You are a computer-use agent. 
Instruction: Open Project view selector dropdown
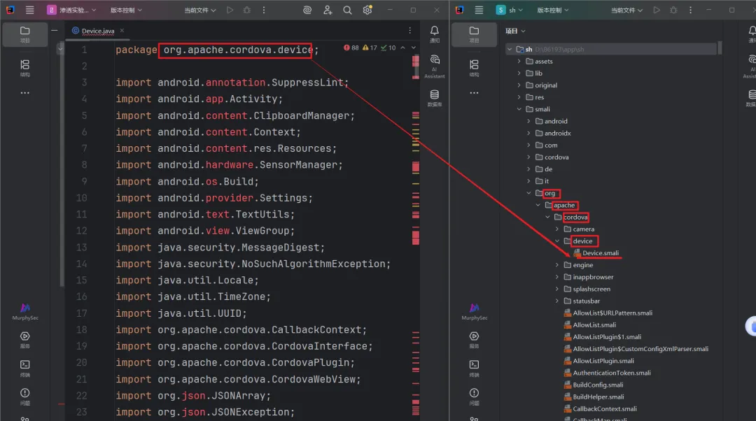(x=515, y=31)
